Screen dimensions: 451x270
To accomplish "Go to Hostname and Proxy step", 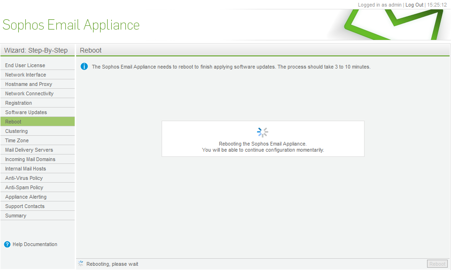I will 38,84.
